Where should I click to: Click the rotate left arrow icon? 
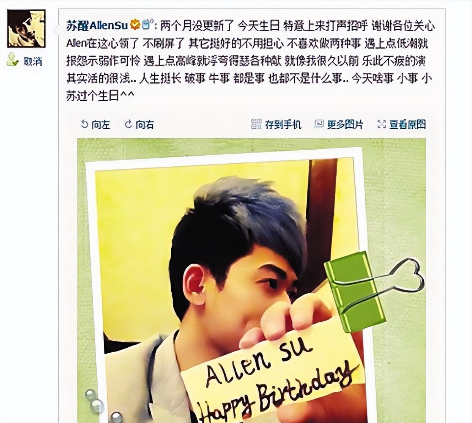click(84, 124)
